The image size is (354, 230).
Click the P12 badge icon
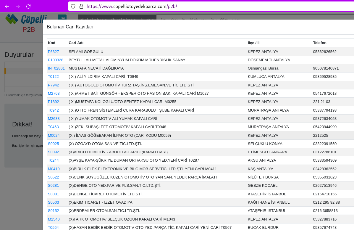tap(62, 18)
